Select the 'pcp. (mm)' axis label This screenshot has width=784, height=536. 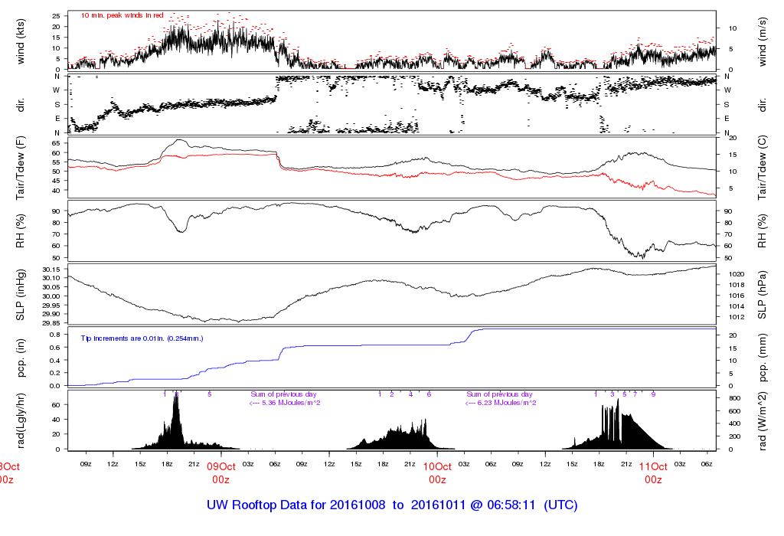point(762,358)
